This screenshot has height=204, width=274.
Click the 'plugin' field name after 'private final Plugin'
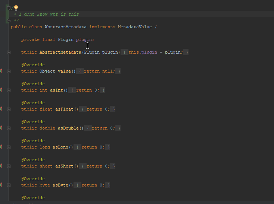coord(84,40)
